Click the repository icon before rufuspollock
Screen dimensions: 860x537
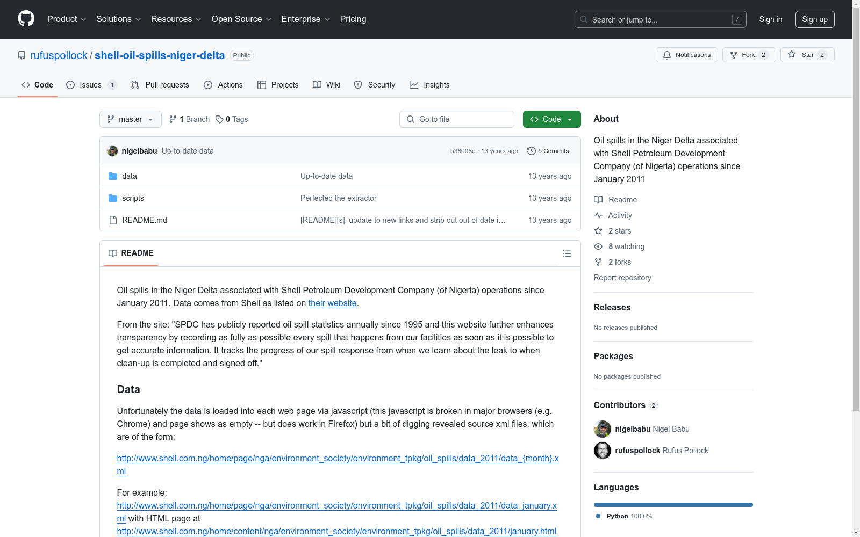click(21, 55)
